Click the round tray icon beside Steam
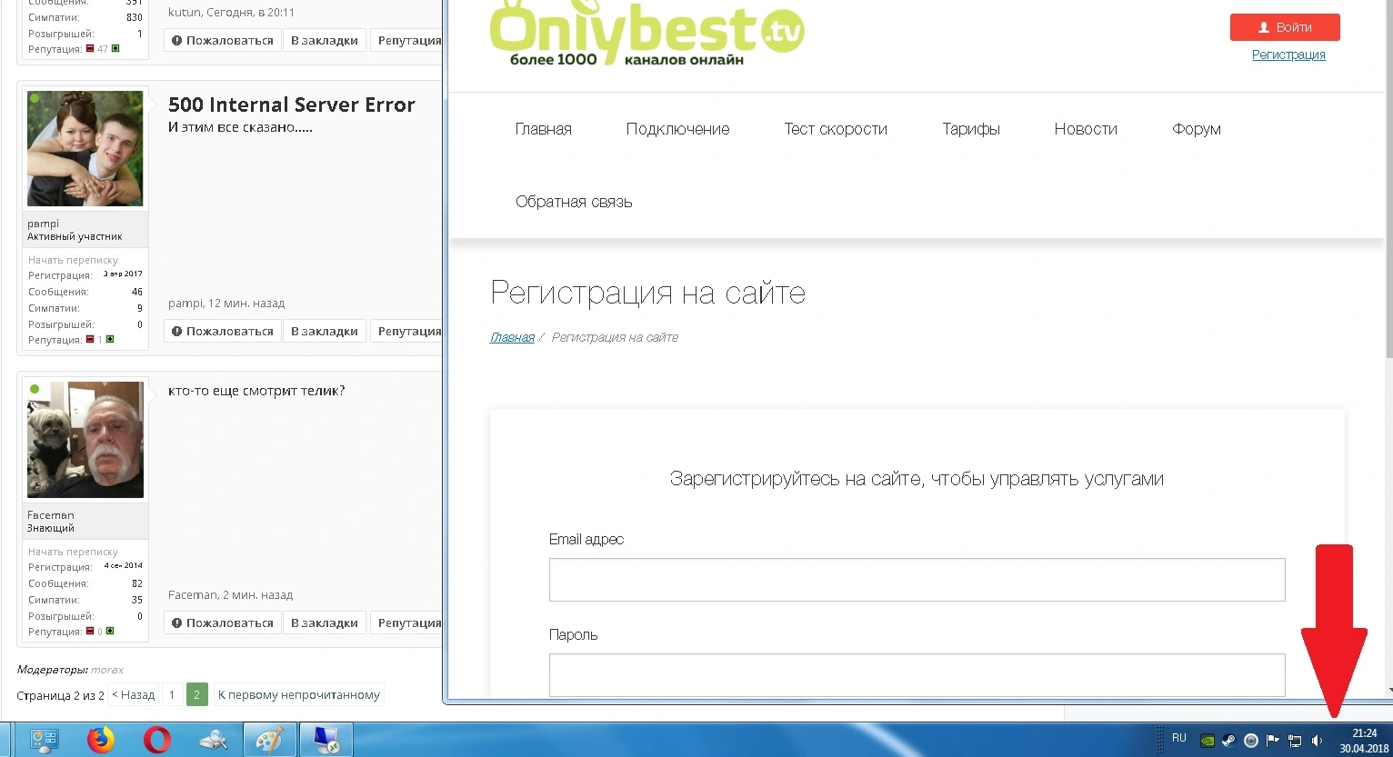1393x757 pixels. point(1251,740)
